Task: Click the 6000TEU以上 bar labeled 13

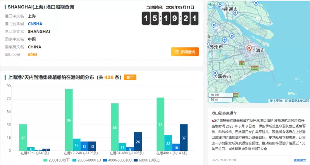Action: 92,146
